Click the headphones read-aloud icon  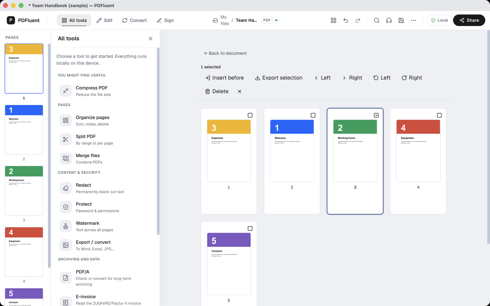pos(389,20)
